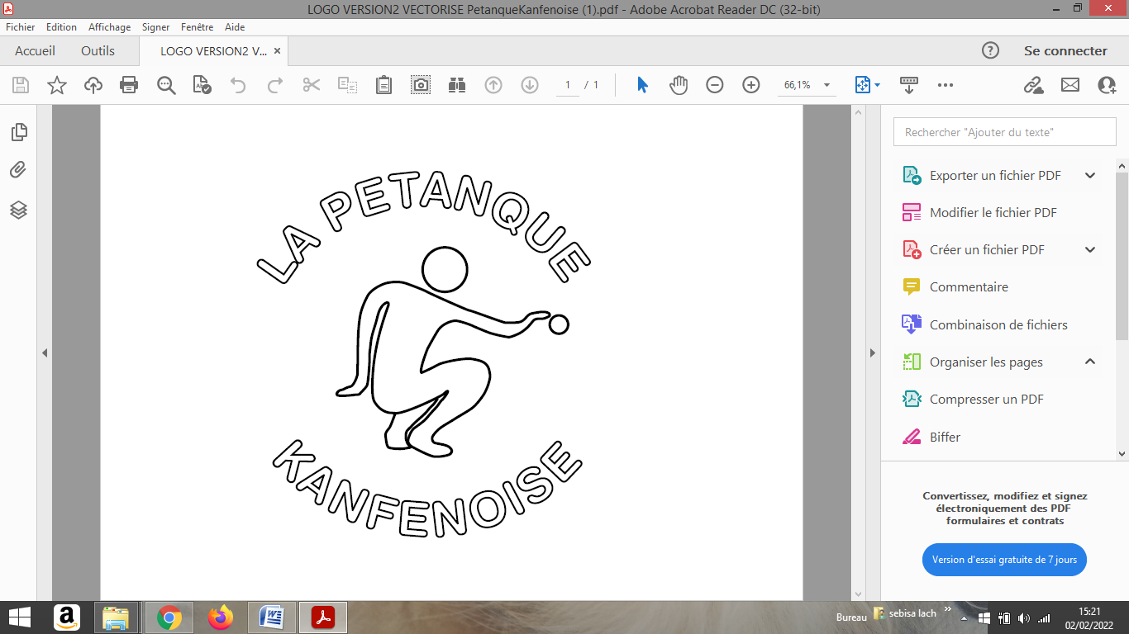Click the tools pane vertical scrollbar
Viewport: 1129px width, 634px height.
pos(1122,256)
